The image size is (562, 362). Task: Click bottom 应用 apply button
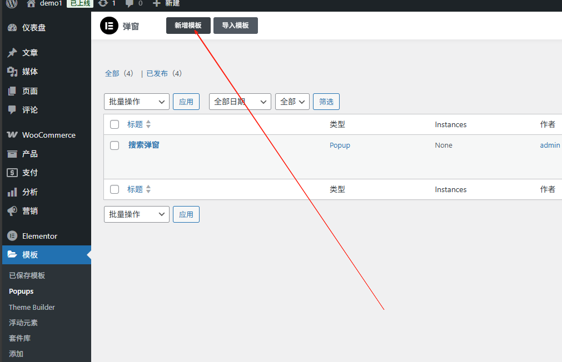pyautogui.click(x=186, y=214)
